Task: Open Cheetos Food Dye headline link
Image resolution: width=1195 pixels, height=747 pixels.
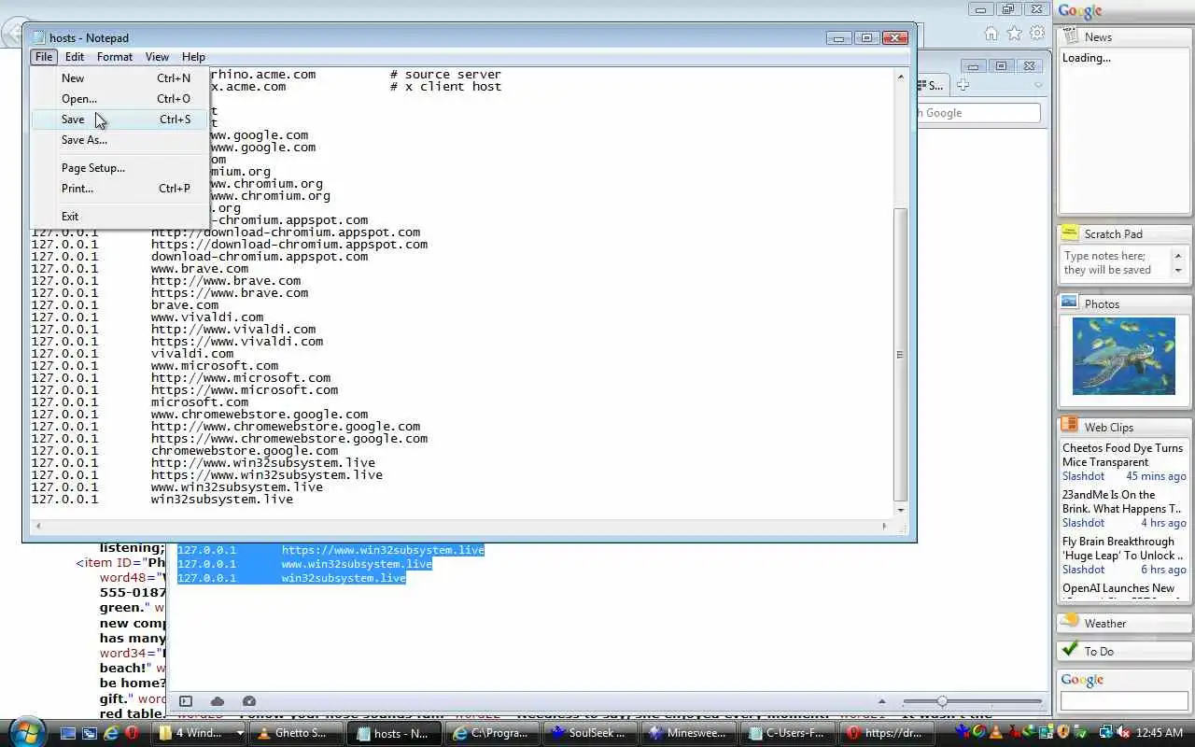Action: tap(1123, 455)
